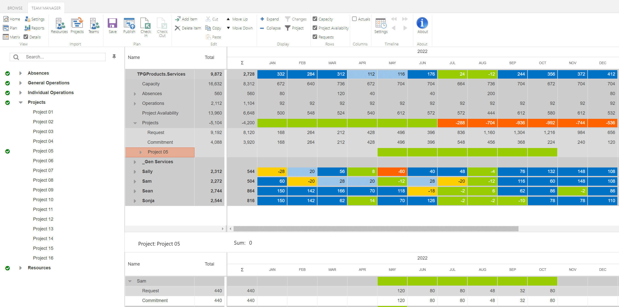Disable the Project Availability checkbox
The height and width of the screenshot is (307, 619).
[x=315, y=28]
